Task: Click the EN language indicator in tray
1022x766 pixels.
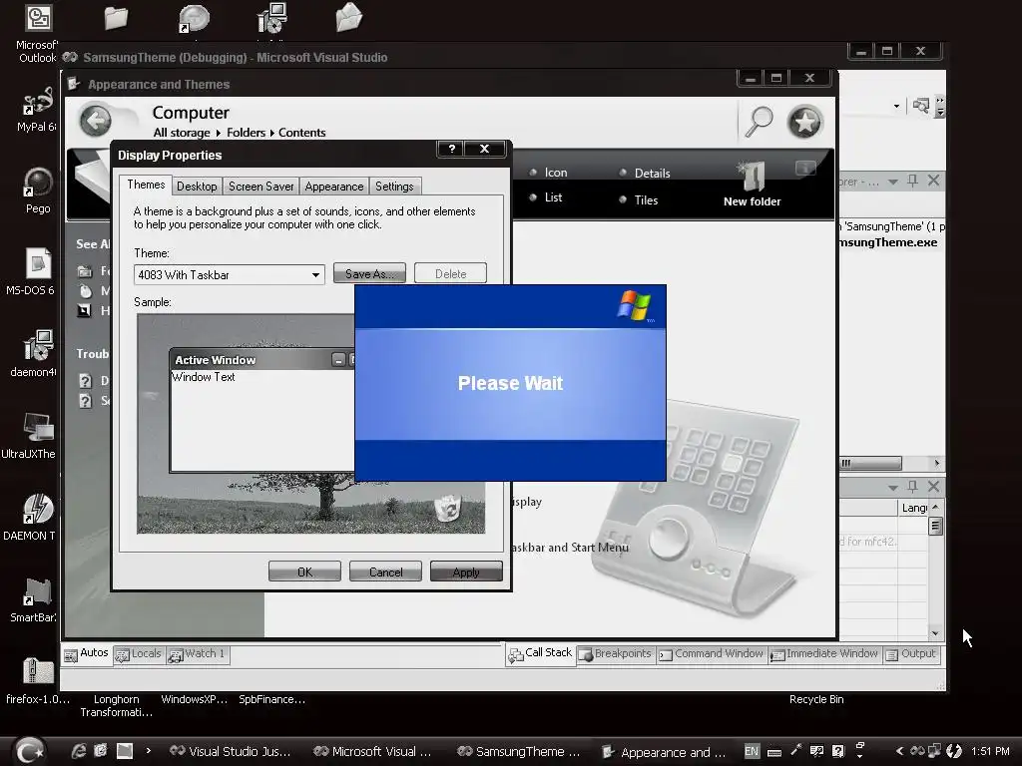Action: [752, 751]
